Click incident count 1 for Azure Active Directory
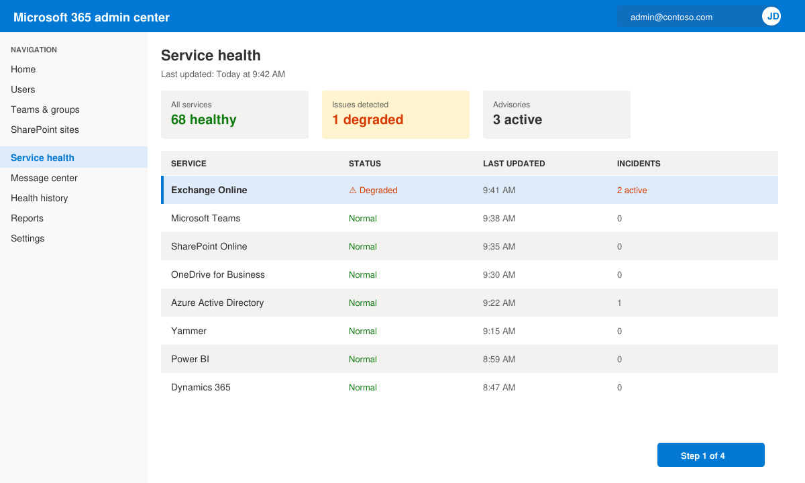Image resolution: width=805 pixels, height=483 pixels. [x=619, y=303]
